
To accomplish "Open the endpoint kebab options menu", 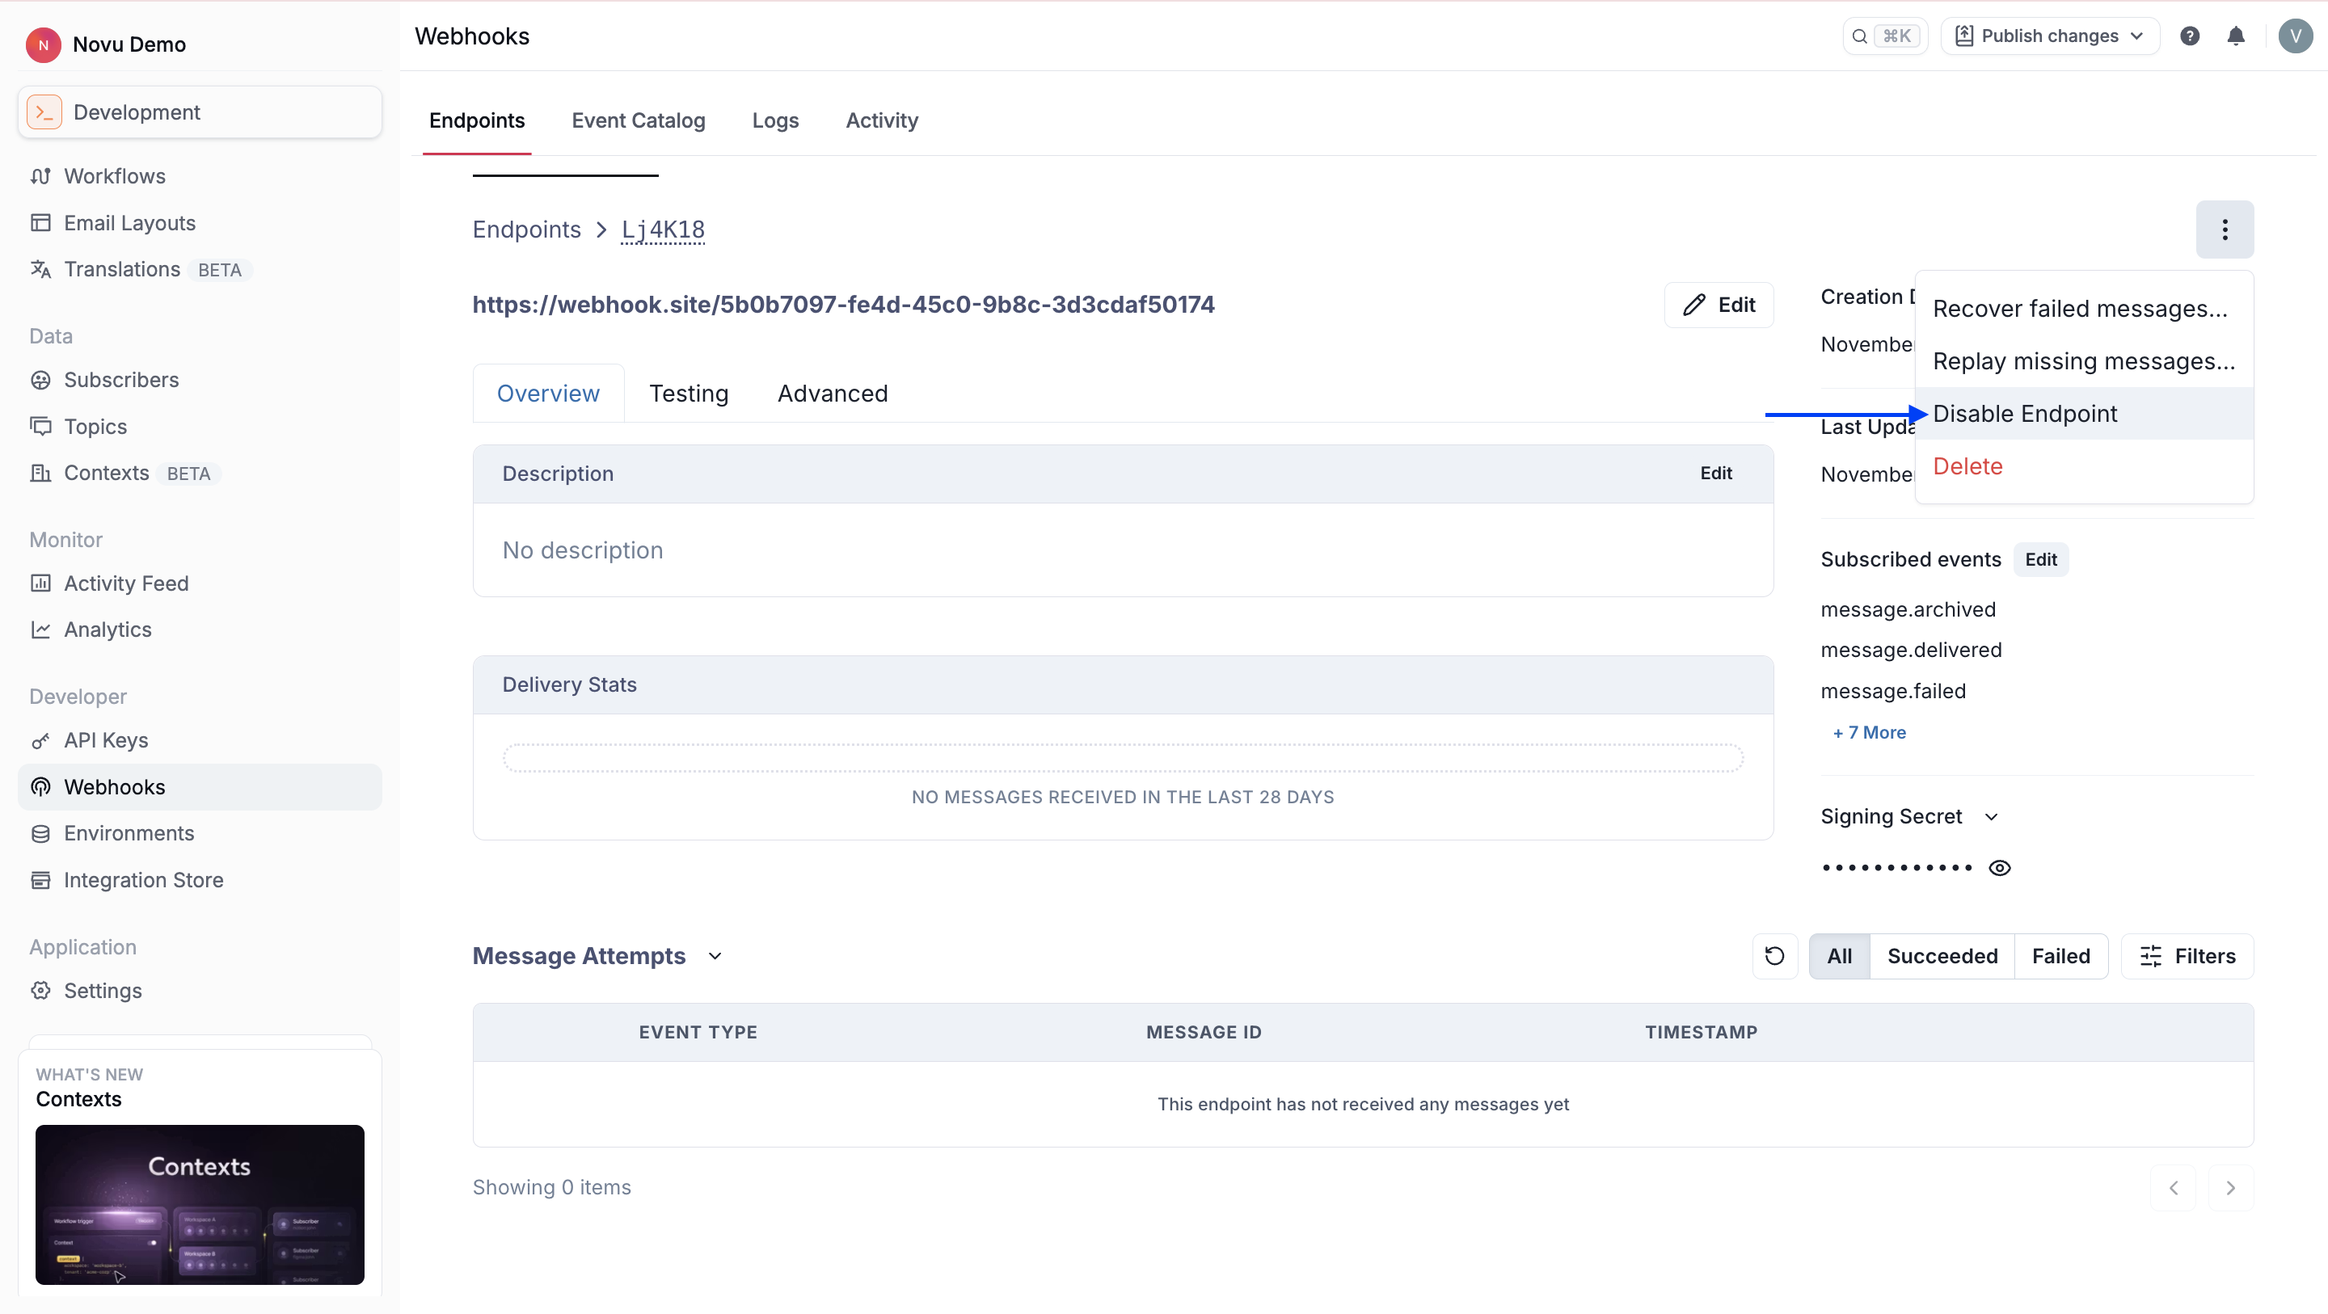I will click(x=2224, y=230).
